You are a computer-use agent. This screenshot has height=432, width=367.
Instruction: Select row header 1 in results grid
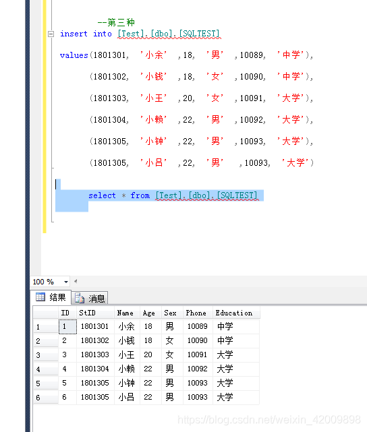click(x=46, y=327)
